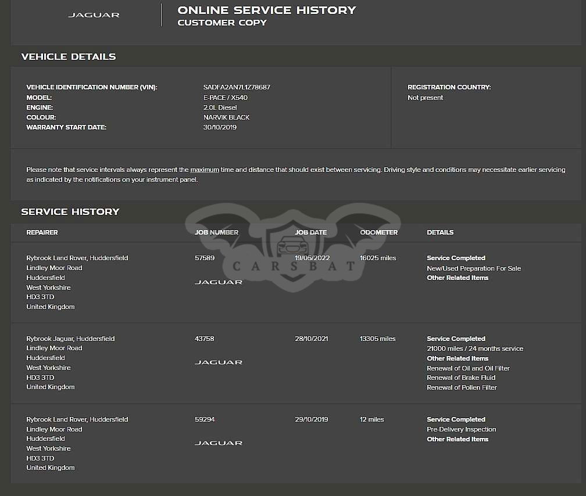This screenshot has width=586, height=496.
Task: Select the Repairer column header
Action: 42,232
